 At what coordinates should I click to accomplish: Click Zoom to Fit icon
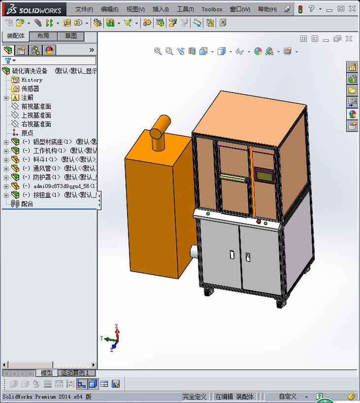pyautogui.click(x=158, y=51)
